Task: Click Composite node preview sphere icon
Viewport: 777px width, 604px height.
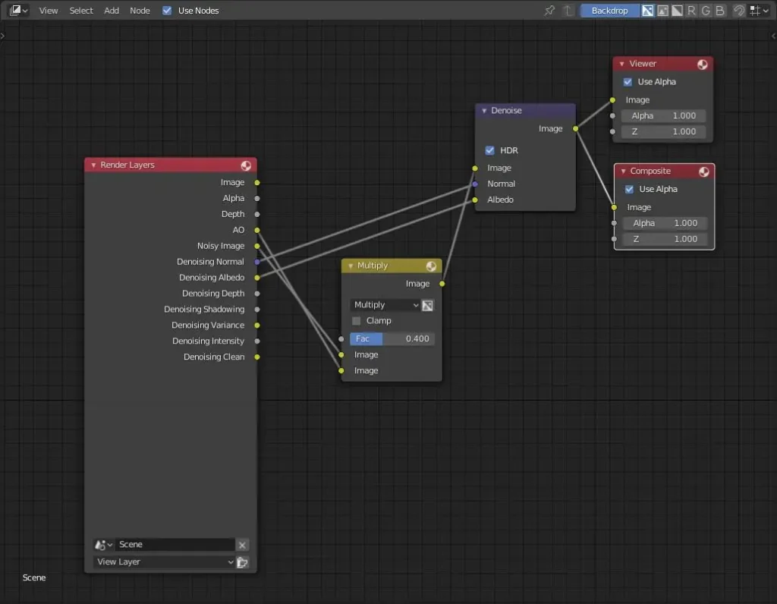Action: 703,172
